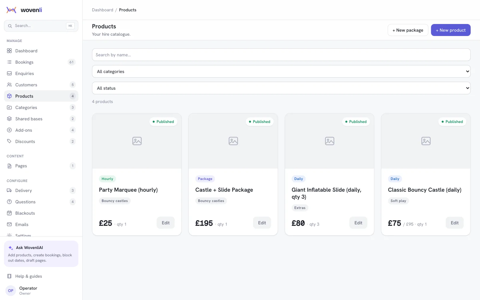Click the OP operator avatar
Image resolution: width=480 pixels, height=300 pixels.
coord(11,291)
